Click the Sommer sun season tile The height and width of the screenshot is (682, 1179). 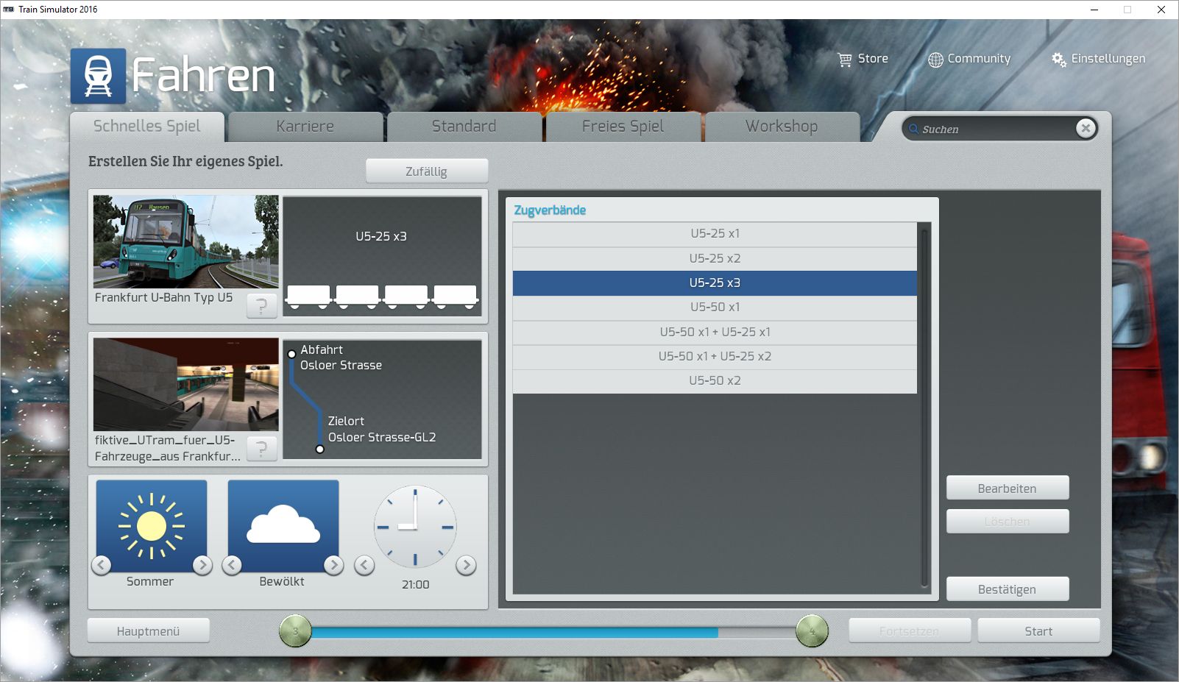pos(152,526)
